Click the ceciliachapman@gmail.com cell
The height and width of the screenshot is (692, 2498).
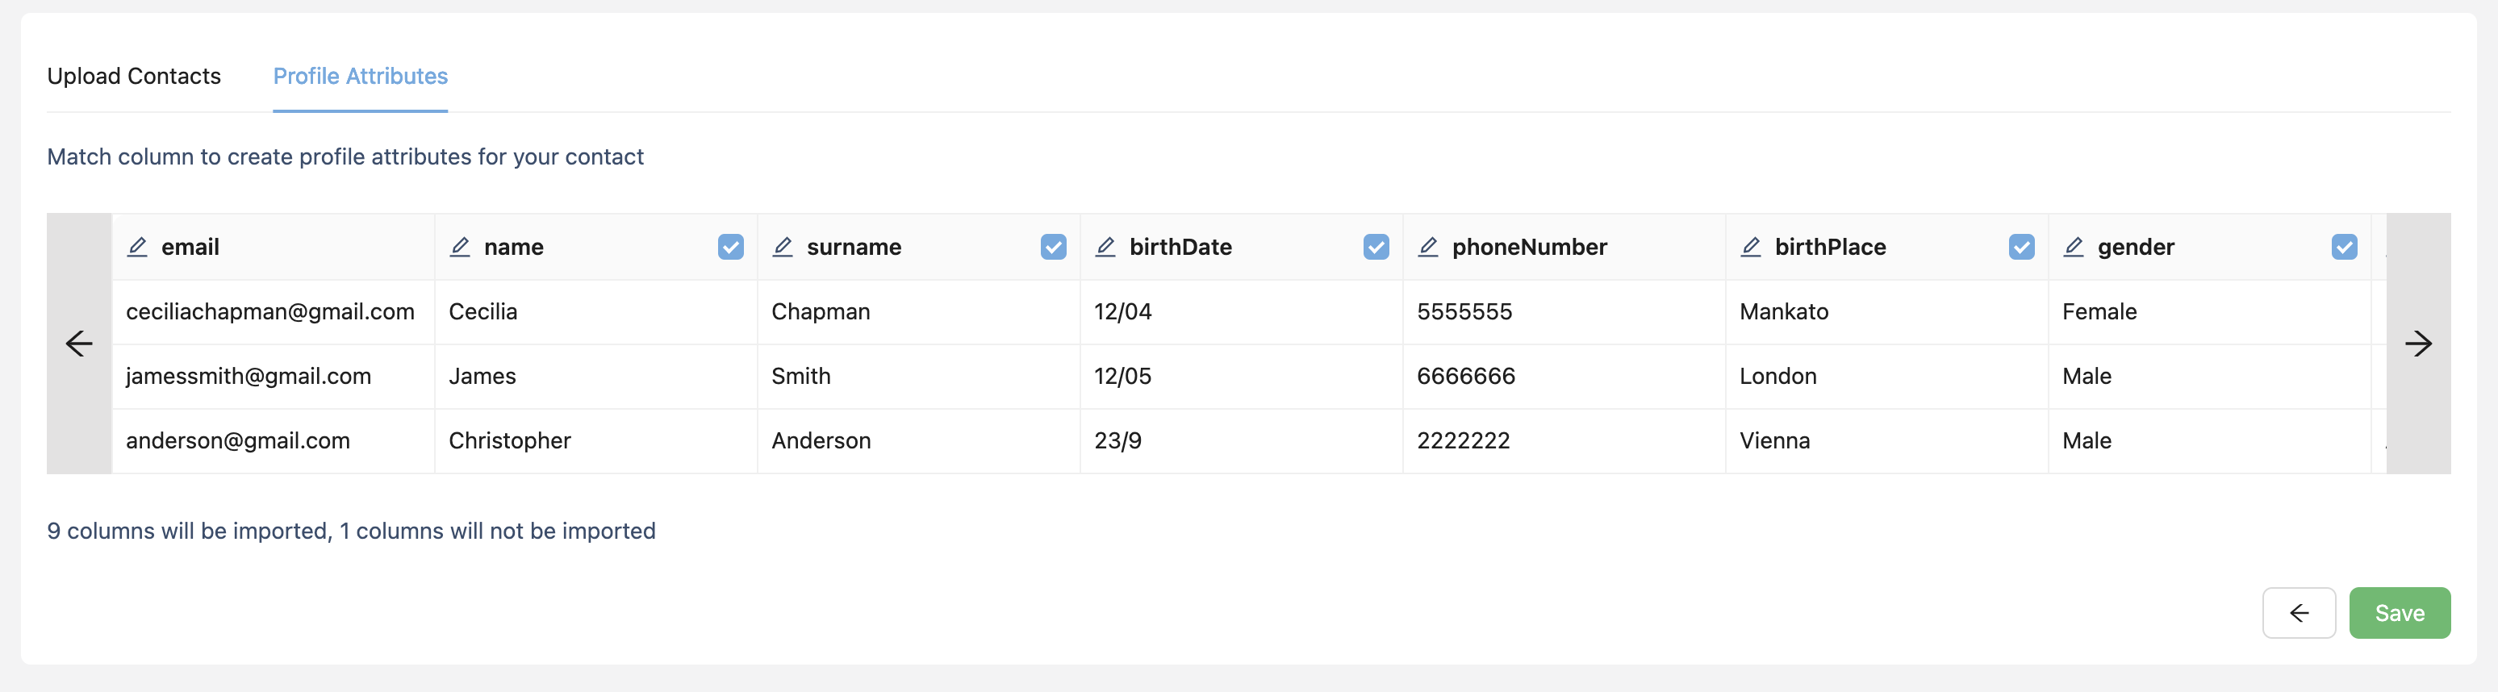click(270, 312)
